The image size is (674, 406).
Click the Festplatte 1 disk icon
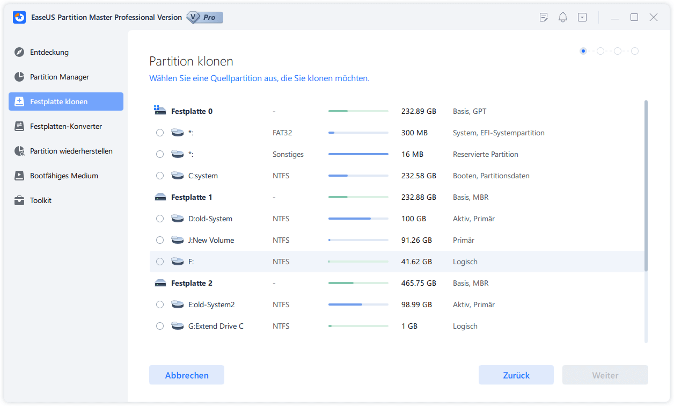160,197
